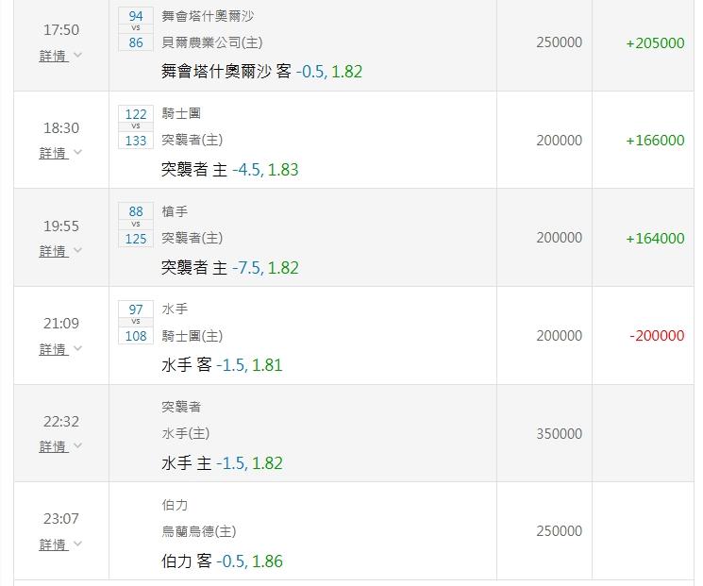Open 詳情 link for the 18:30 bet
The image size is (703, 586).
54,153
